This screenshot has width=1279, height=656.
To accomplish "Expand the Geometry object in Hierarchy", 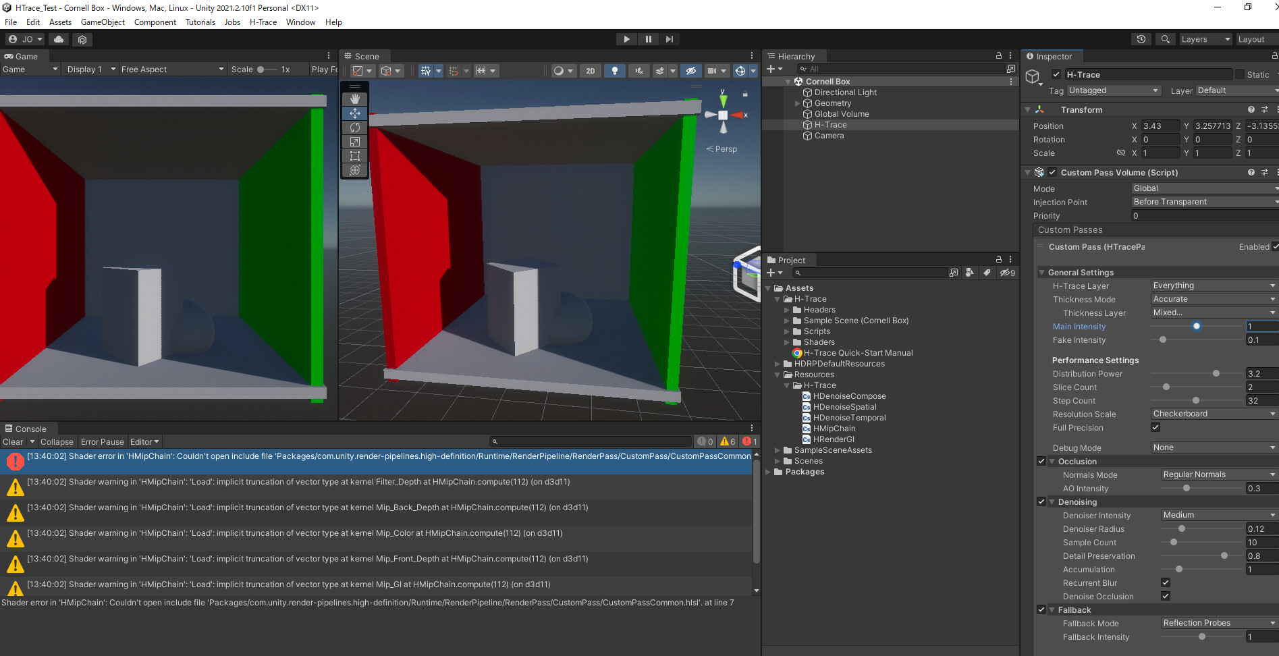I will 797,103.
